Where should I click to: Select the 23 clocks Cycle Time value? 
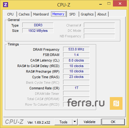76,77
